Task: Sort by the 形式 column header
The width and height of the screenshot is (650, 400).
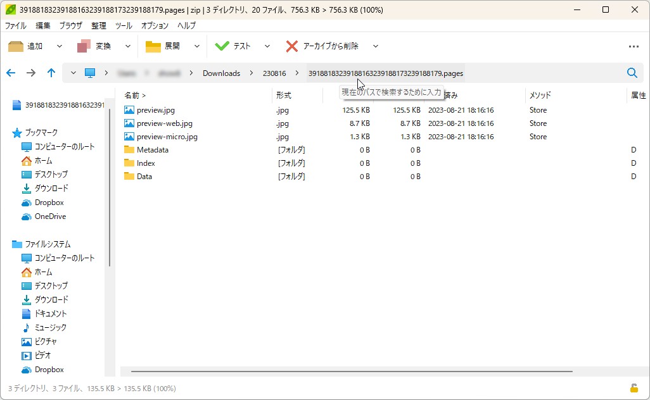Action: coord(284,96)
